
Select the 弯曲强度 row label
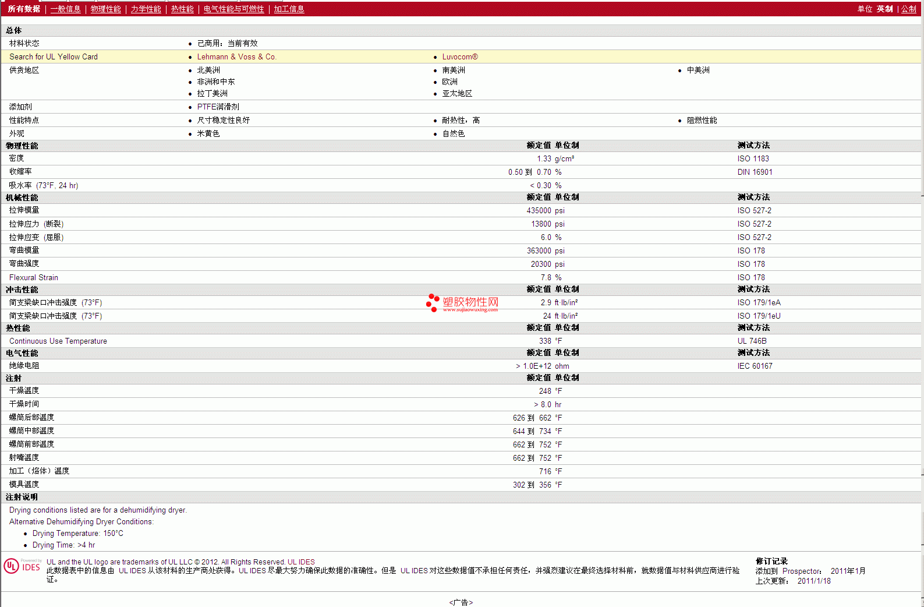[24, 264]
